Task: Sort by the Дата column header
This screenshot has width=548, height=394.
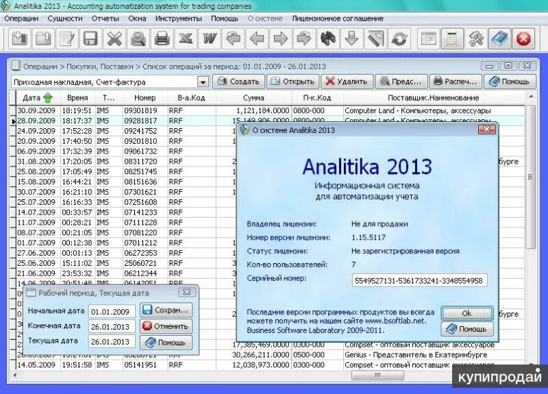Action: 38,98
